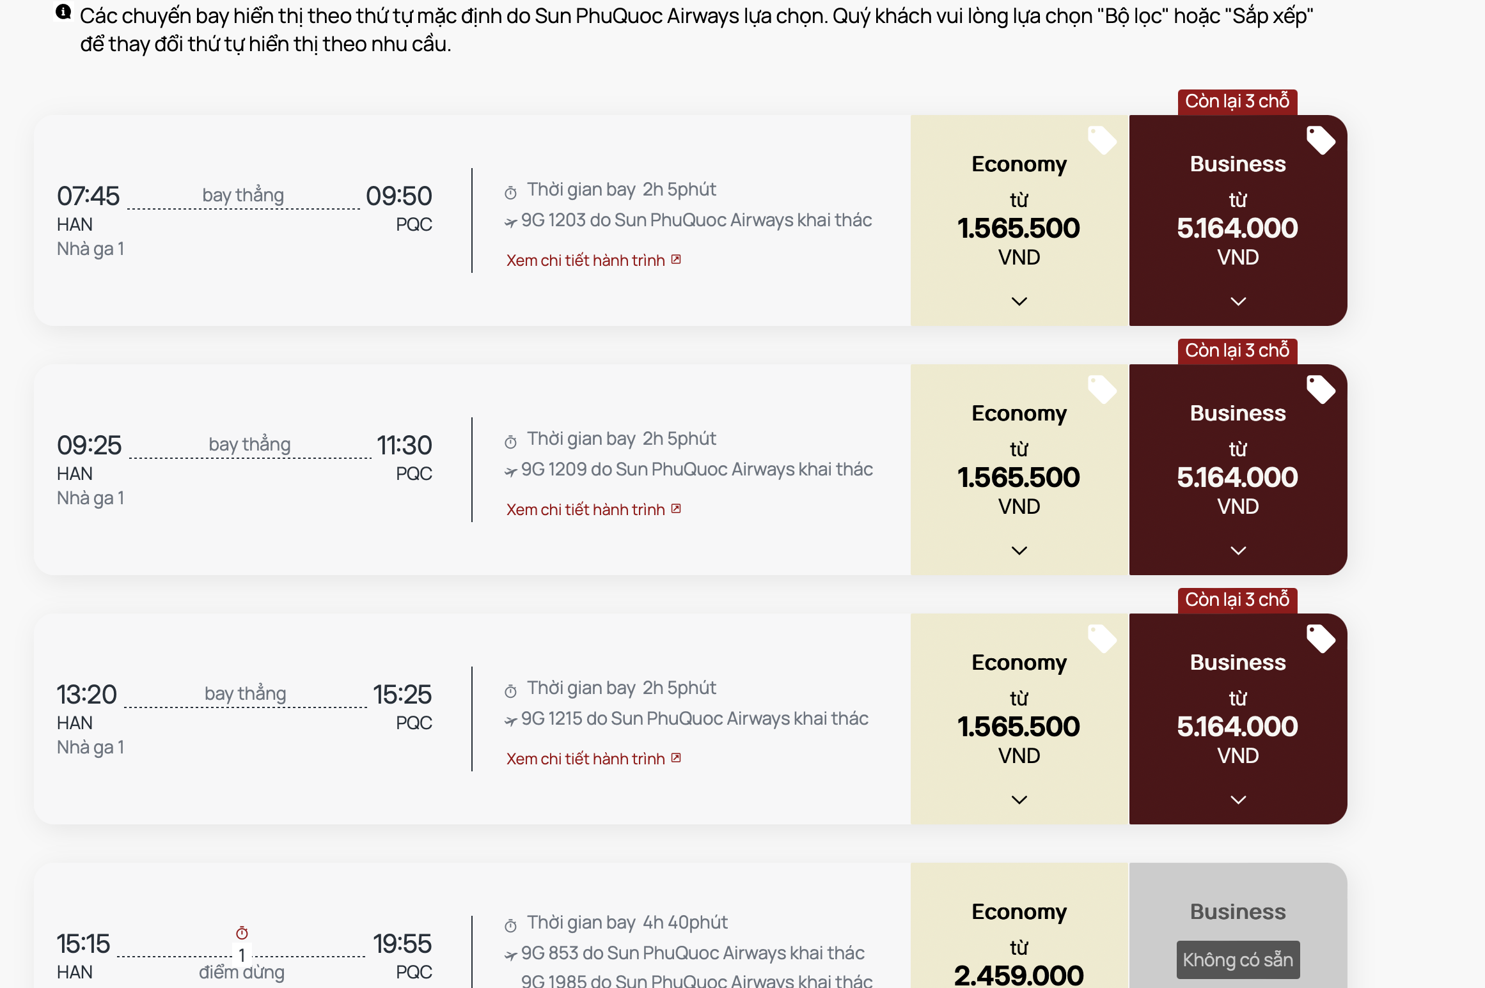Expand Business fare chevron for 09:25 flight
1485x988 pixels.
tap(1238, 550)
